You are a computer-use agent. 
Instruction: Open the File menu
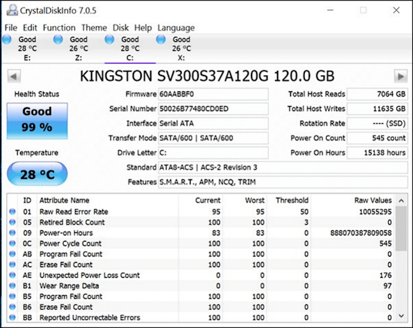(x=11, y=28)
